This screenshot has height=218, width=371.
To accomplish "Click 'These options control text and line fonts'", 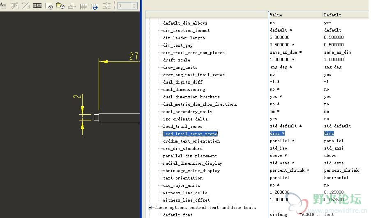I will (205, 207).
